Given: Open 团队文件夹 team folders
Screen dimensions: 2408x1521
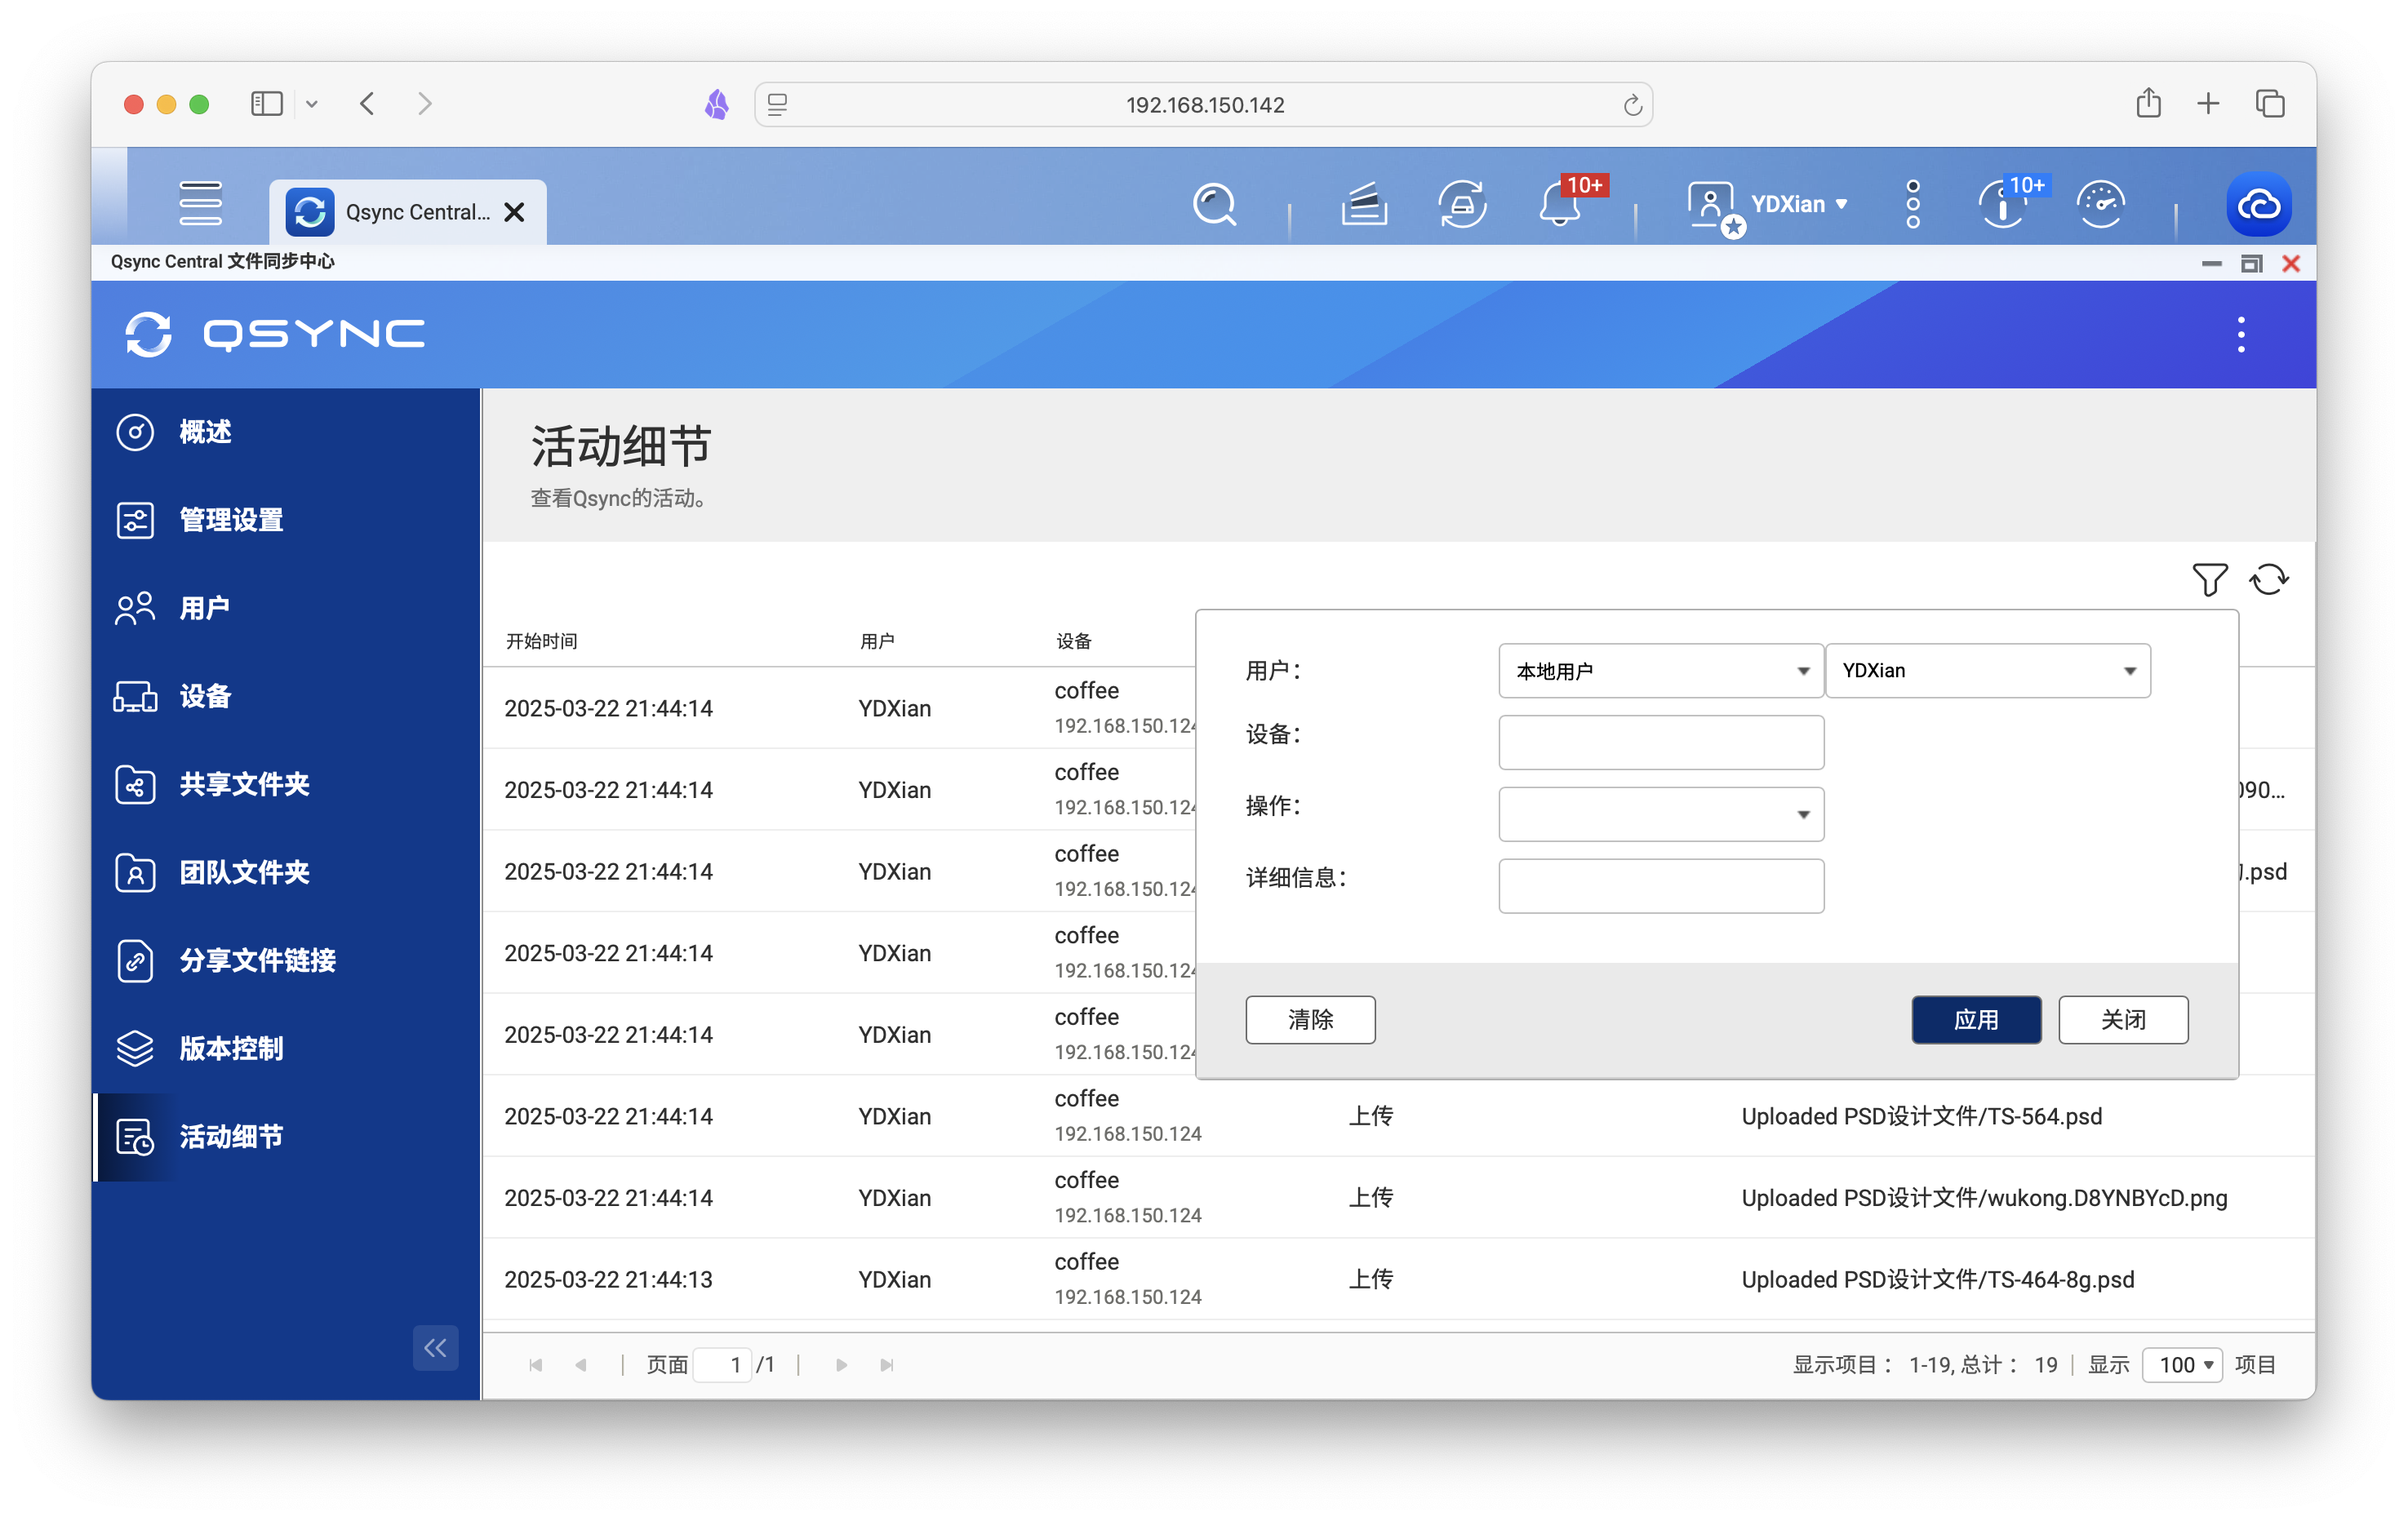Looking at the screenshot, I should 286,872.
